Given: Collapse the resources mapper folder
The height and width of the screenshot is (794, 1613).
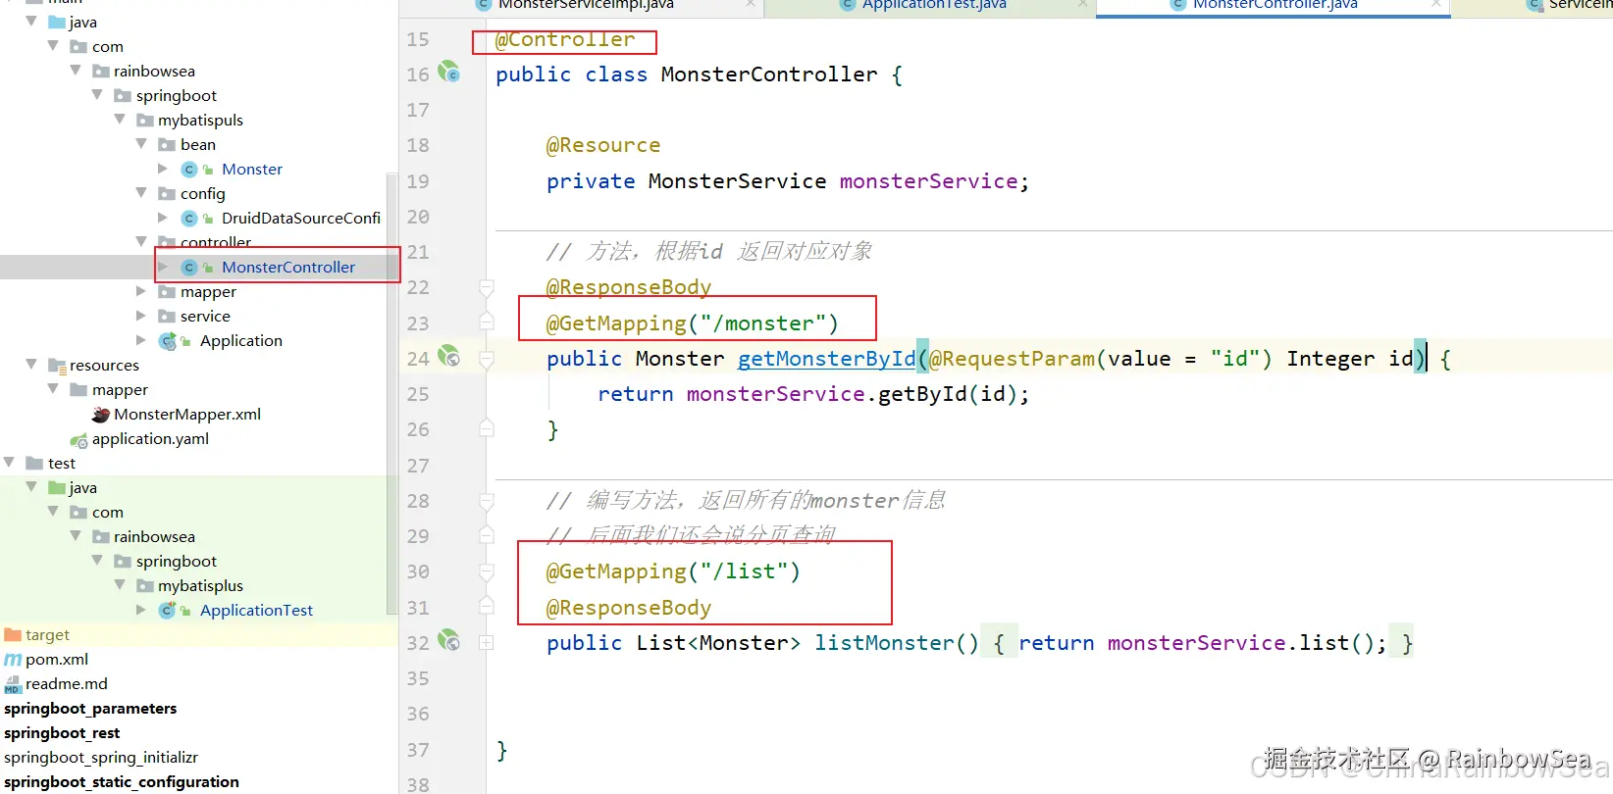Looking at the screenshot, I should pos(53,388).
